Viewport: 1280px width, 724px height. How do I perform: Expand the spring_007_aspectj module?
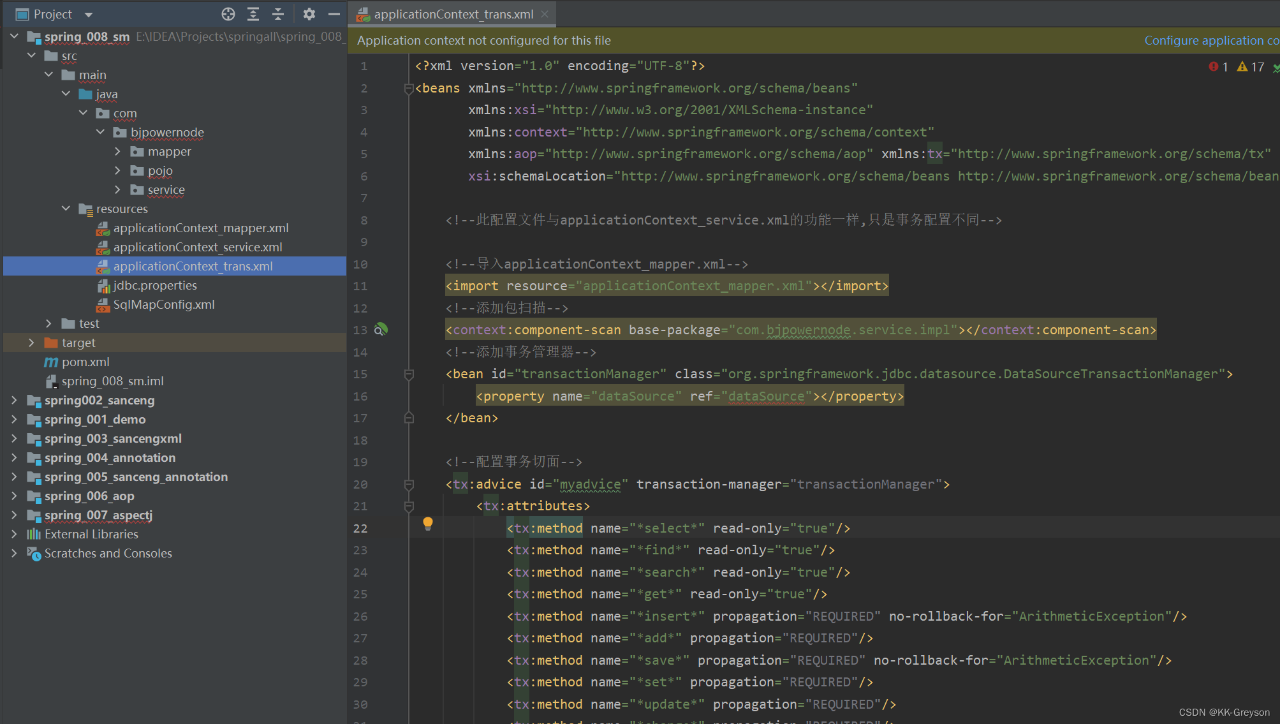point(14,515)
